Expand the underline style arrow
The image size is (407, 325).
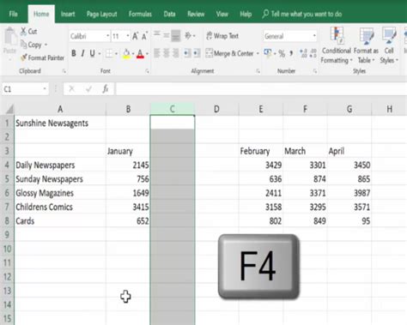click(100, 53)
